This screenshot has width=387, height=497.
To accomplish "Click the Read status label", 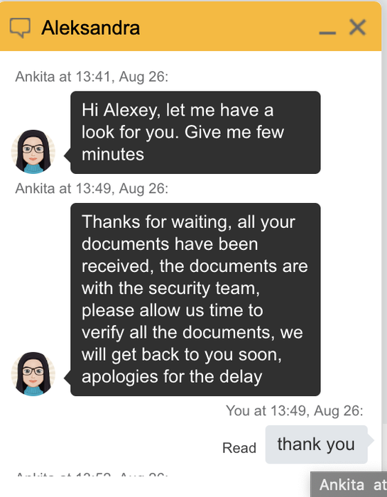I will tap(239, 448).
